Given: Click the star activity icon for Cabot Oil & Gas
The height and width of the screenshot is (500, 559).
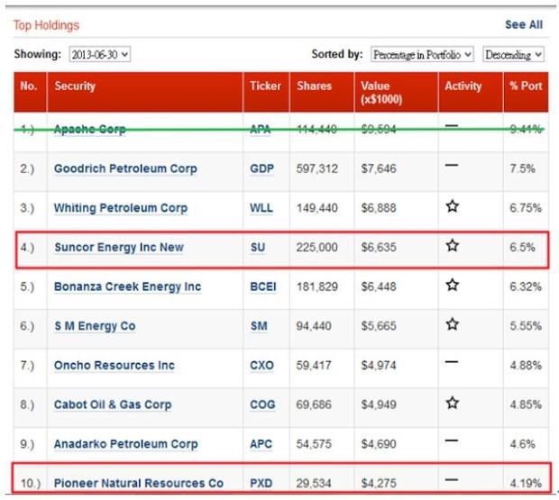Looking at the screenshot, I should [453, 403].
